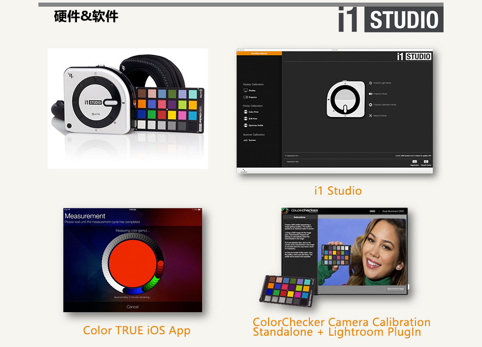Switch to the DNG tab in ColorChecker
This screenshot has width=482, height=347.
click(x=372, y=211)
